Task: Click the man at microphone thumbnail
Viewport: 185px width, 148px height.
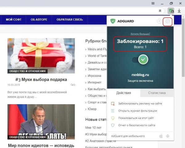Action: (x=41, y=122)
